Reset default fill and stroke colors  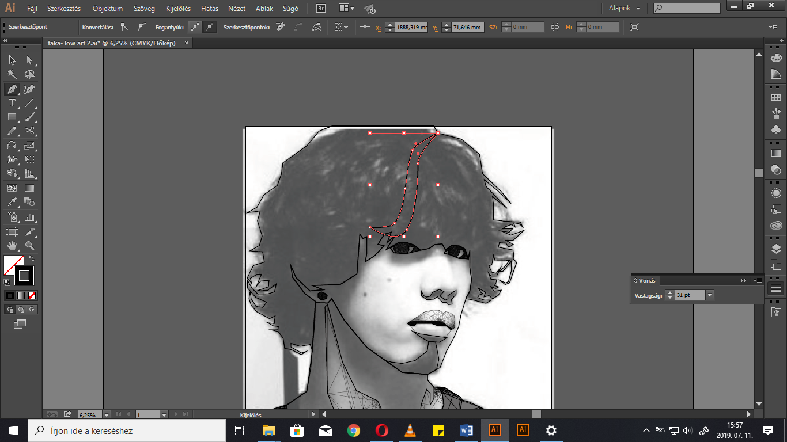(x=7, y=283)
